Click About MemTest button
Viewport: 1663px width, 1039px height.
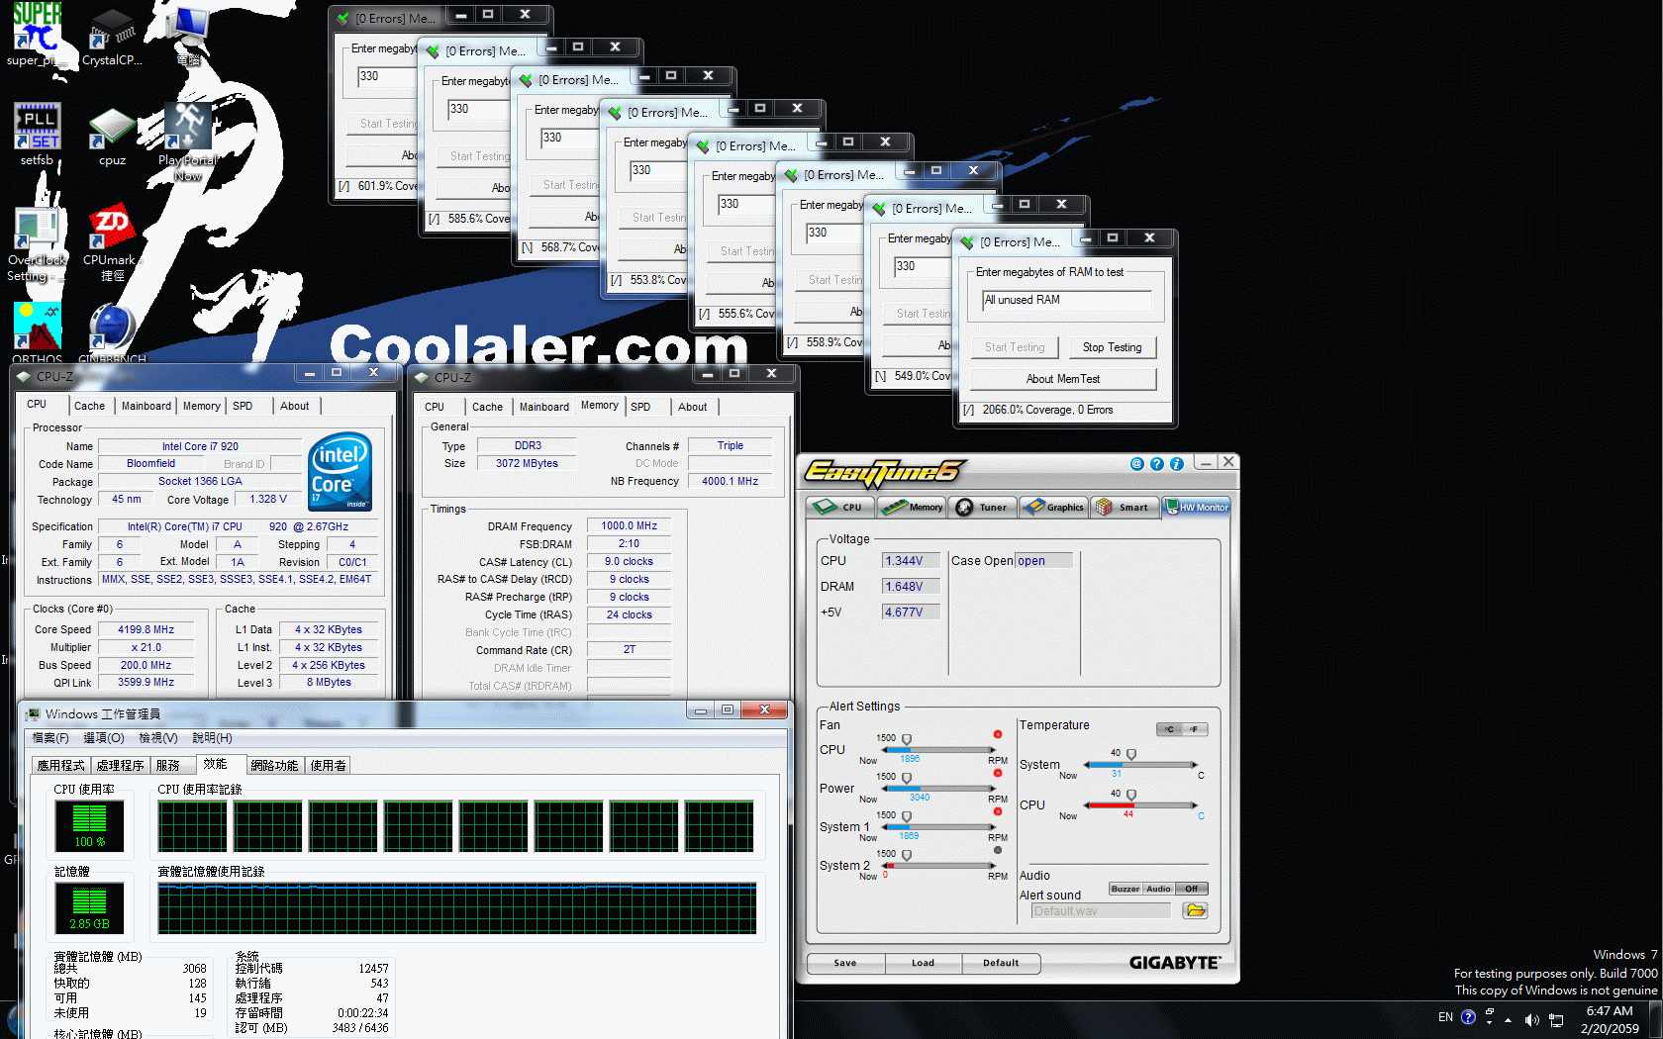[1063, 379]
